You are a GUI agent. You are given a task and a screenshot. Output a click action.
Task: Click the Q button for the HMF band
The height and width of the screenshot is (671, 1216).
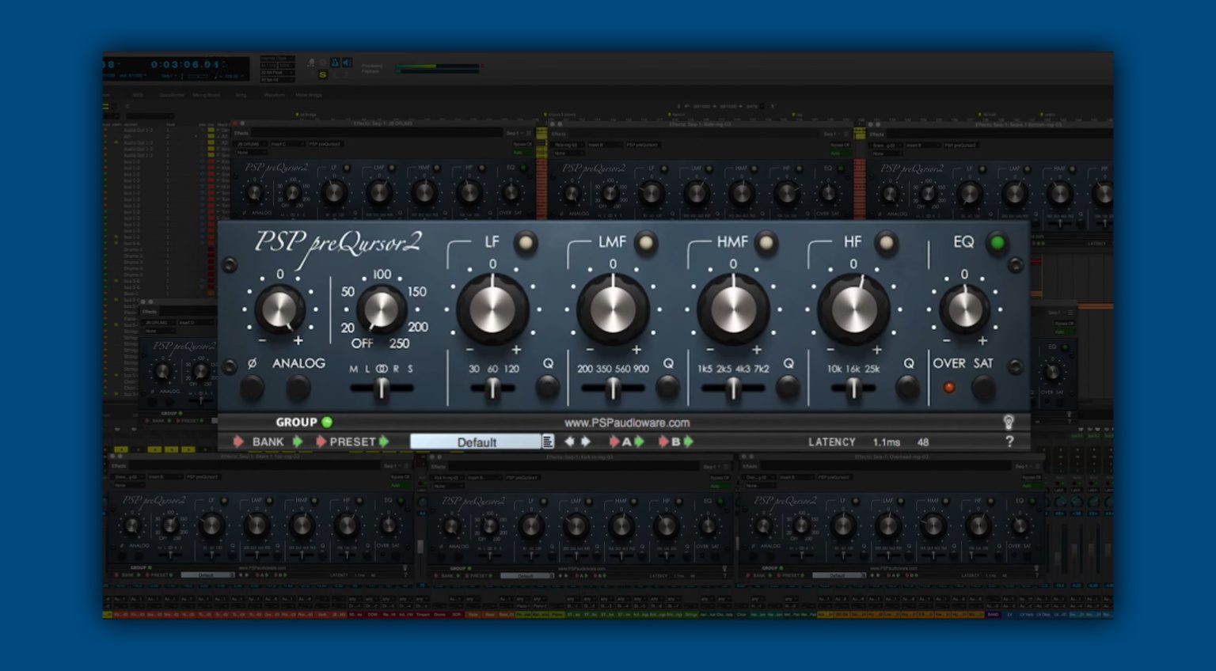click(788, 387)
